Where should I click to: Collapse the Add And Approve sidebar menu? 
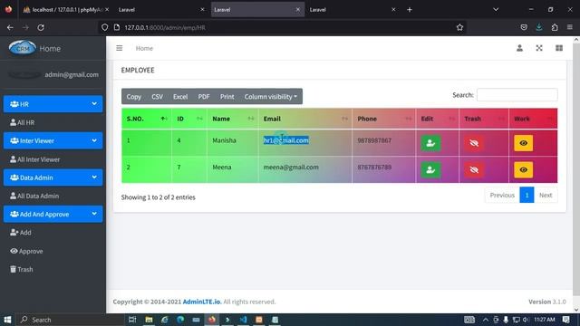[53, 214]
